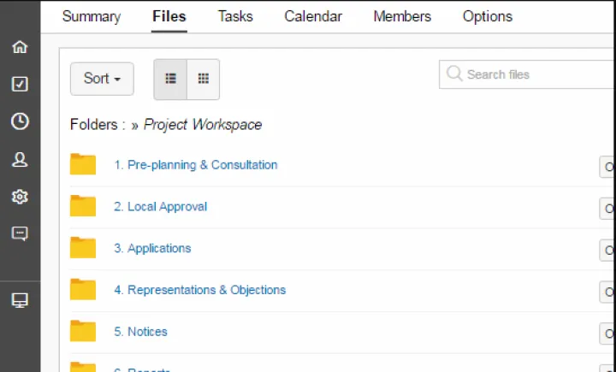Viewport: 616px width, 372px height.
Task: Click the Tasks checkmark sidebar icon
Action: 20,84
